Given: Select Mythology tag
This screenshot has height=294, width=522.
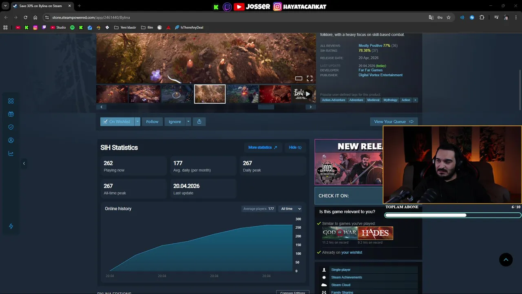Looking at the screenshot, I should click(390, 100).
